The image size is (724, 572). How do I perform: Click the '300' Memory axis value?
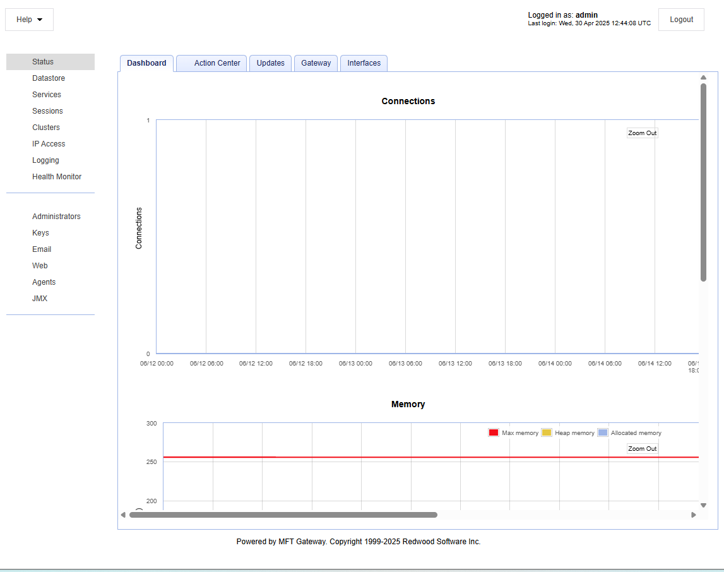click(151, 424)
